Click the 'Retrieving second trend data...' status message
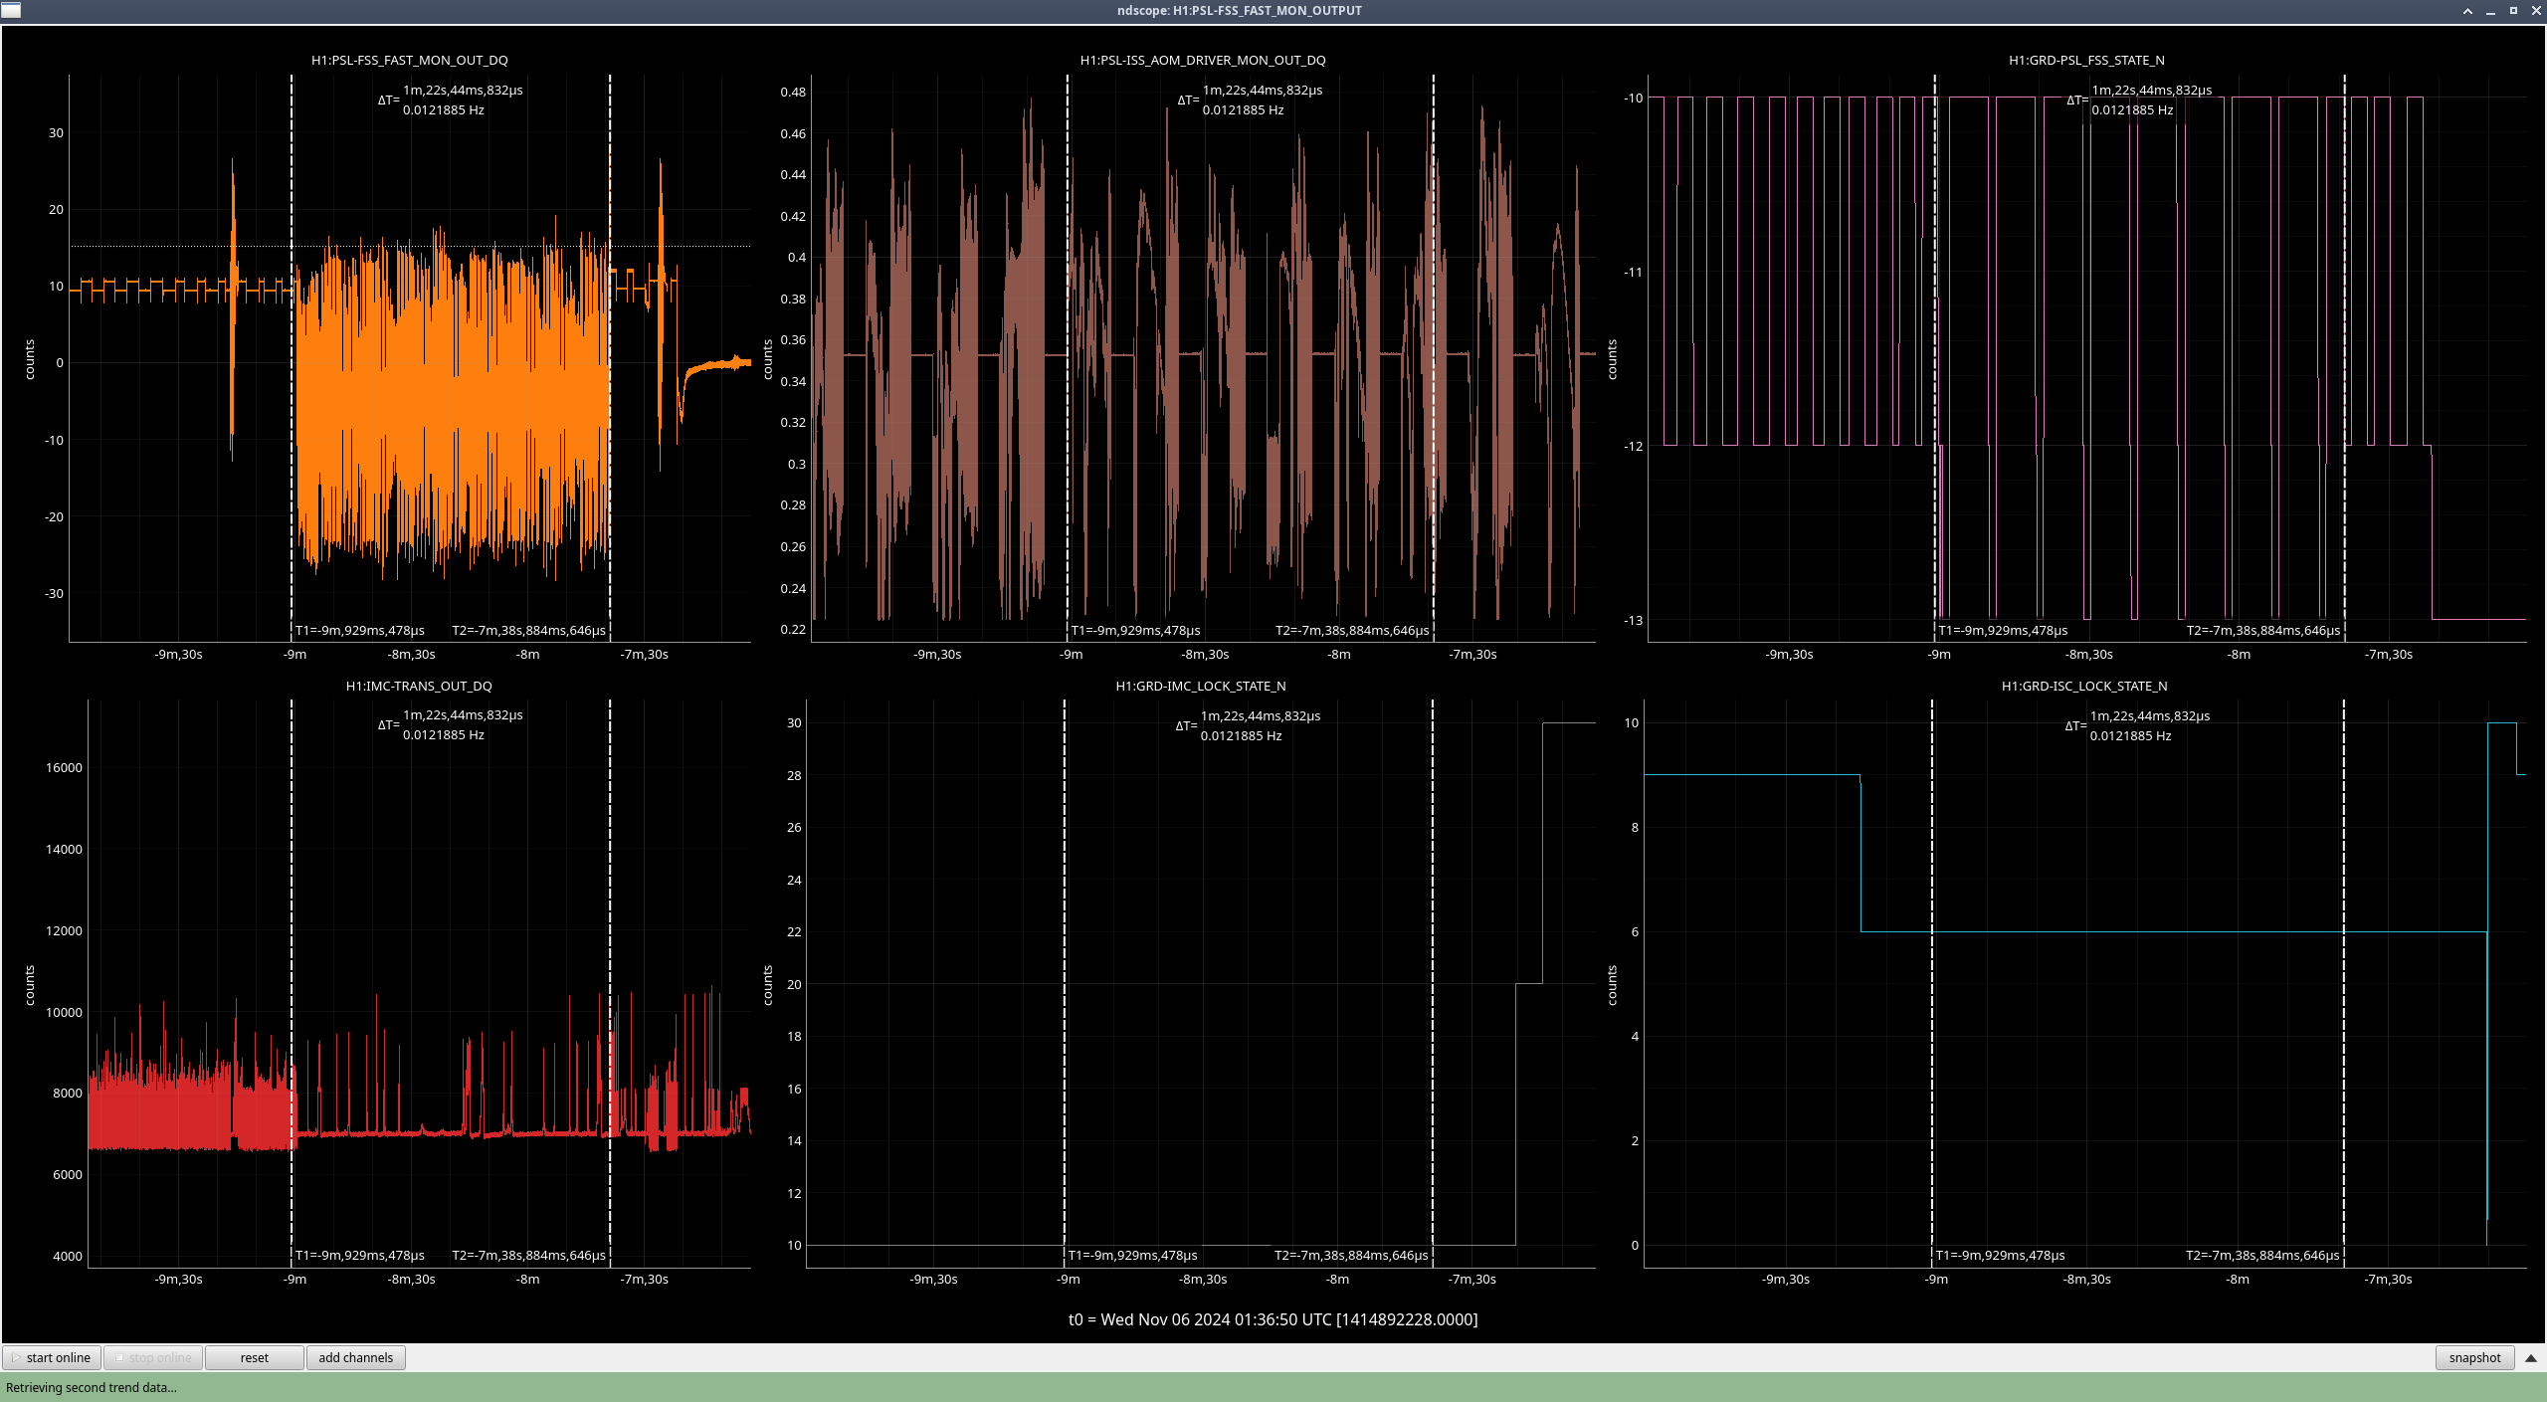The height and width of the screenshot is (1402, 2547). point(92,1387)
